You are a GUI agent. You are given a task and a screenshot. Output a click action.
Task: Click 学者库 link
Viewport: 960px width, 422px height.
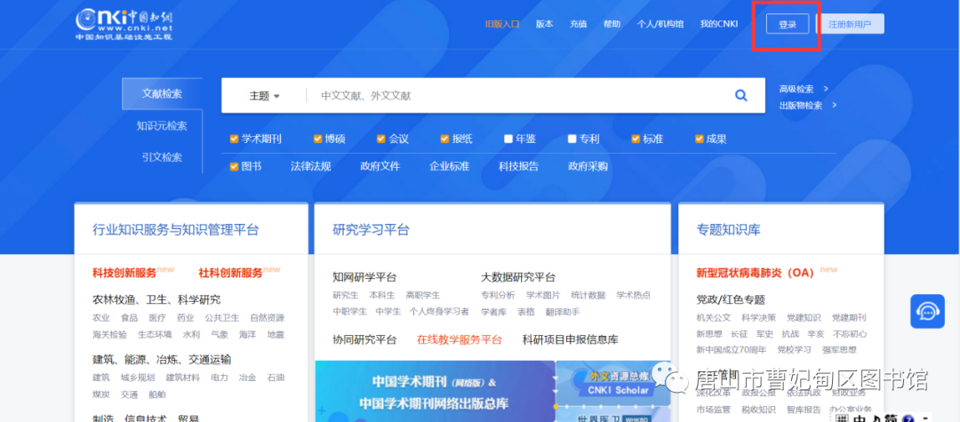point(493,312)
